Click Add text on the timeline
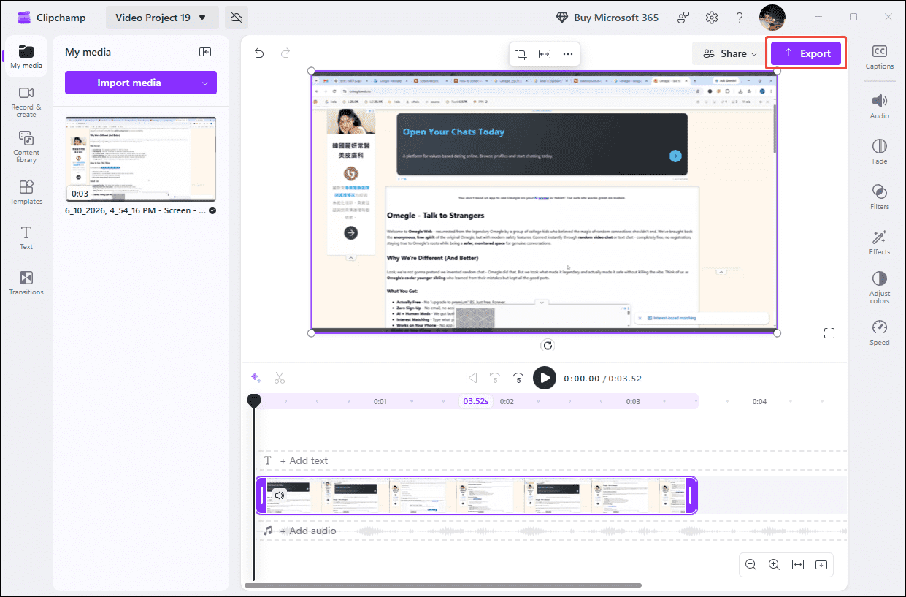The height and width of the screenshot is (597, 906). click(304, 460)
